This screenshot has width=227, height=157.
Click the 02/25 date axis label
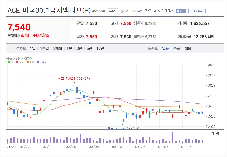71,147
